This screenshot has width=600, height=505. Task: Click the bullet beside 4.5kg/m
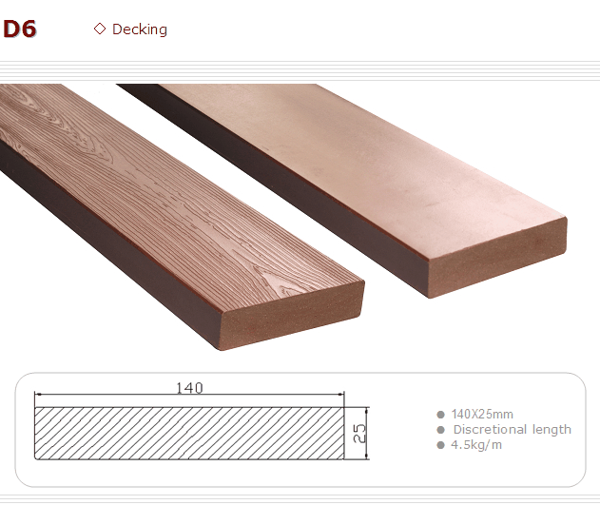click(x=441, y=445)
